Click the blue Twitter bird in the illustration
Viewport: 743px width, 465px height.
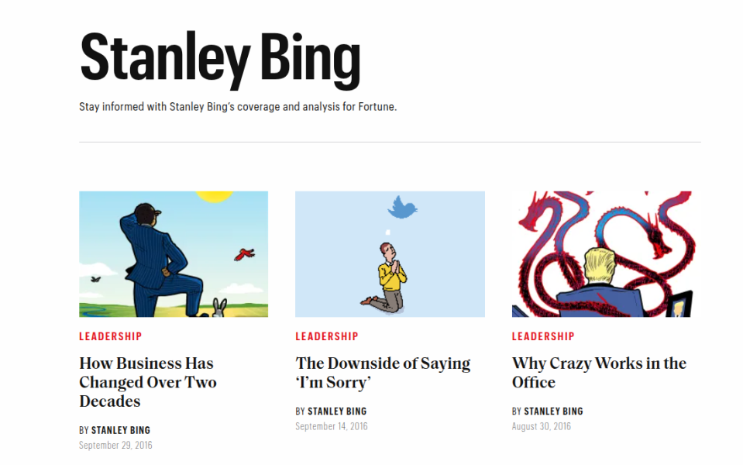click(403, 207)
